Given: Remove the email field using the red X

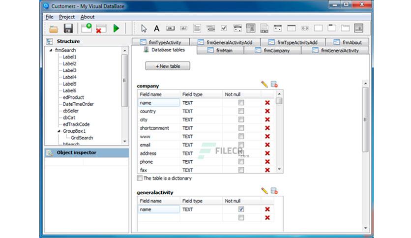Looking at the screenshot, I should 267,145.
